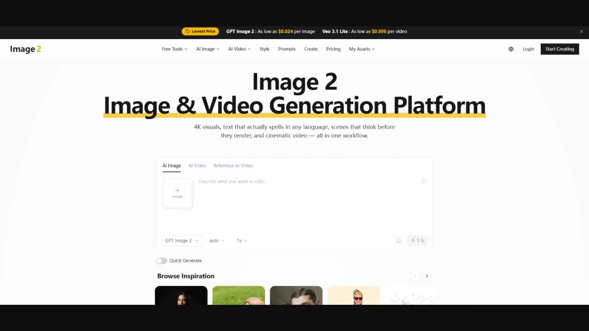Open the Prompts page

coord(287,49)
